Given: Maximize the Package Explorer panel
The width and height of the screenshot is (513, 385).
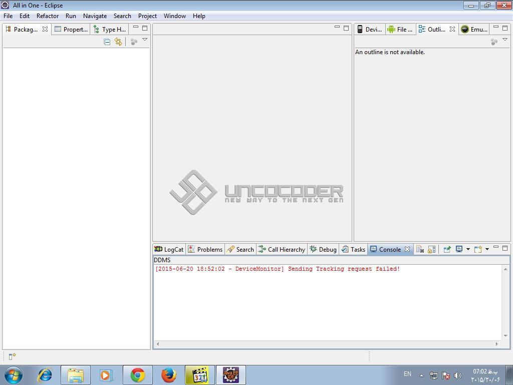Looking at the screenshot, I should [x=145, y=28].
